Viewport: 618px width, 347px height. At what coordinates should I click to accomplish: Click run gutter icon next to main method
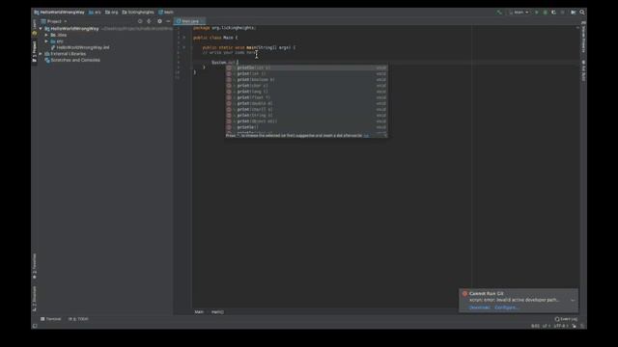click(183, 47)
